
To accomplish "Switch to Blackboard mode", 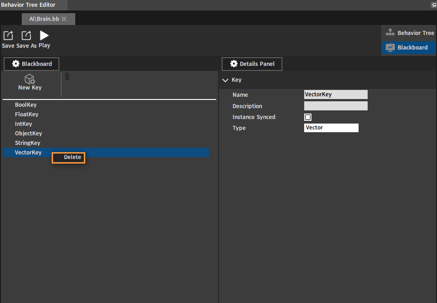I will click(408, 48).
